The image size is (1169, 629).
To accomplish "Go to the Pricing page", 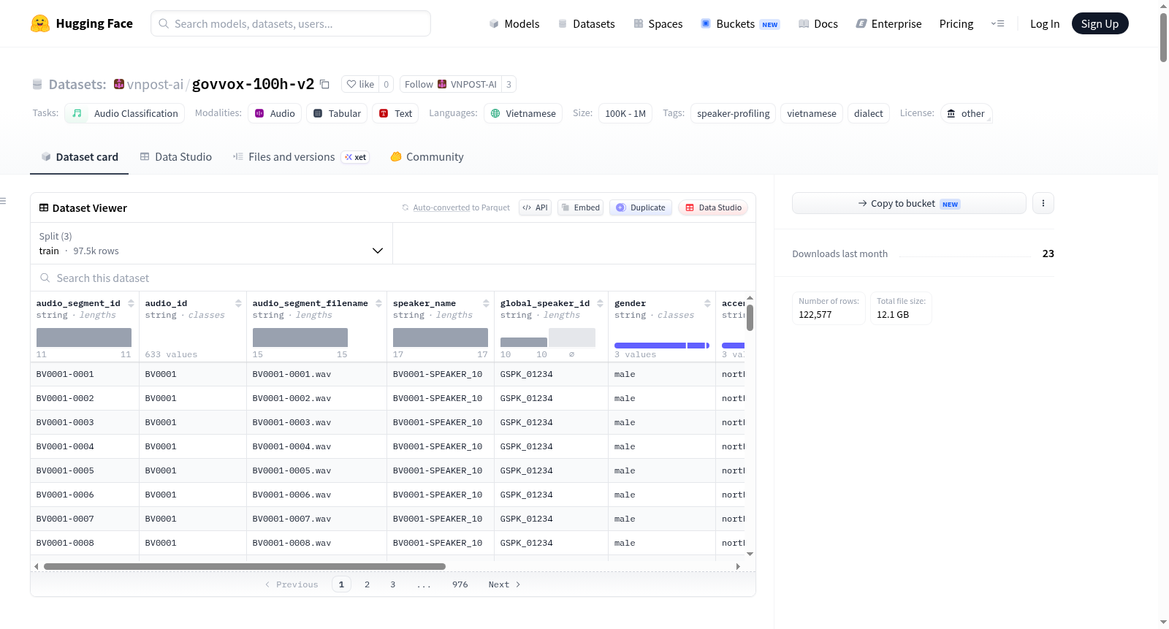I will click(956, 23).
